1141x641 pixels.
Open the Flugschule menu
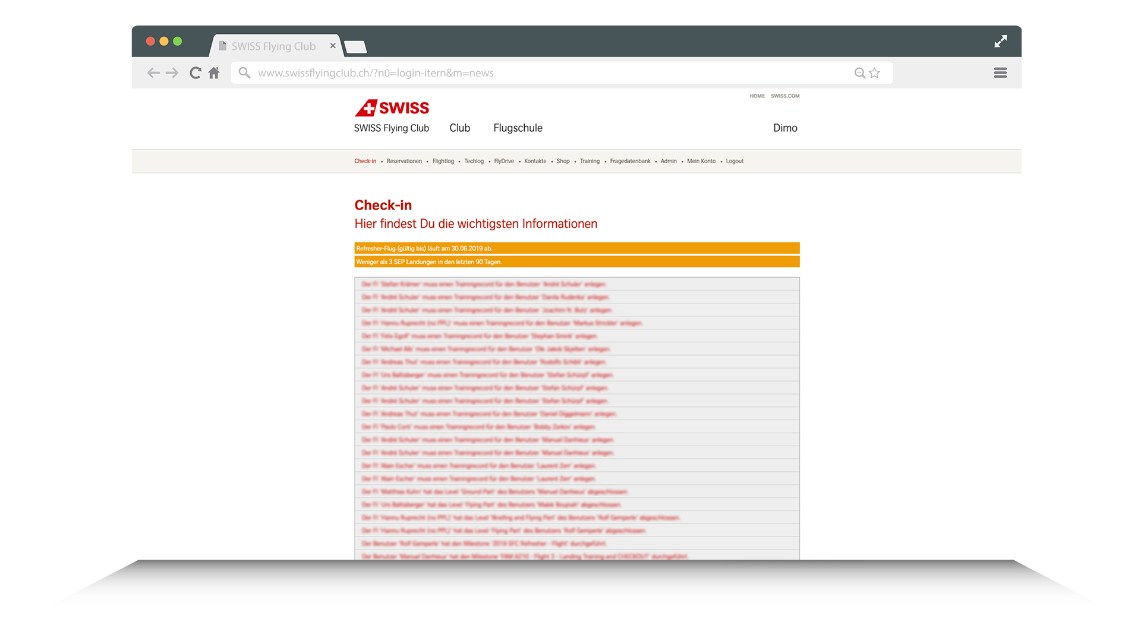[518, 128]
